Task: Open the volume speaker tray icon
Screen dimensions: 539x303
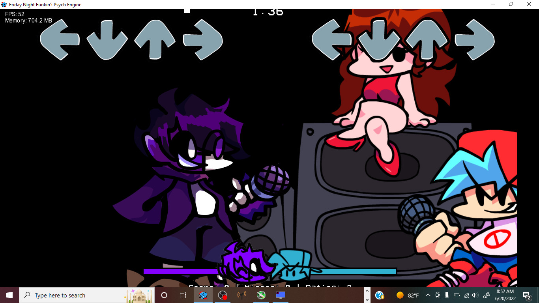Action: tap(475, 295)
